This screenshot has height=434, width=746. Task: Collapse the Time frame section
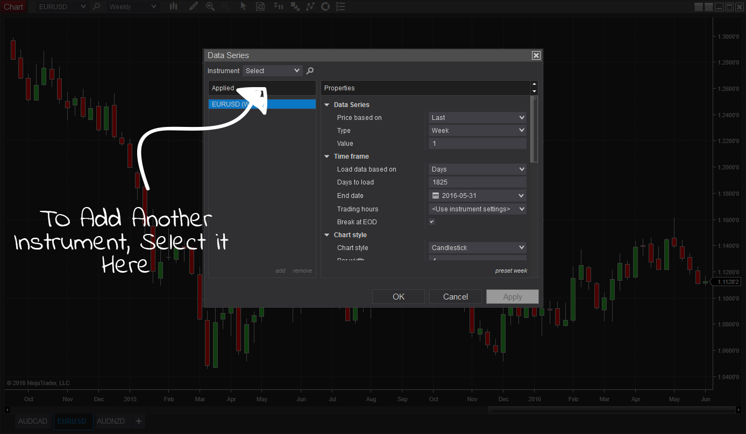click(326, 156)
